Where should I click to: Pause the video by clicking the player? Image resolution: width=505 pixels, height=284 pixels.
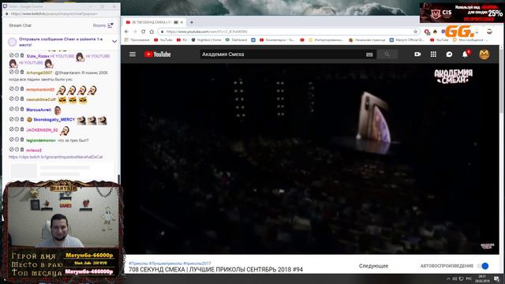click(310, 159)
